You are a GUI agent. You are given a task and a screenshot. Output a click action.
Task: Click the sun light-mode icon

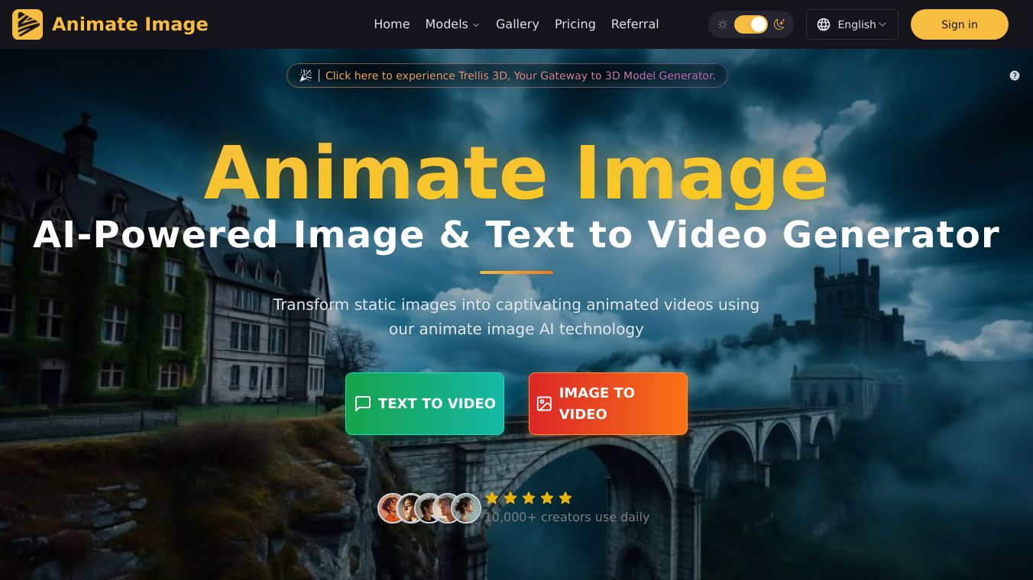tap(722, 24)
